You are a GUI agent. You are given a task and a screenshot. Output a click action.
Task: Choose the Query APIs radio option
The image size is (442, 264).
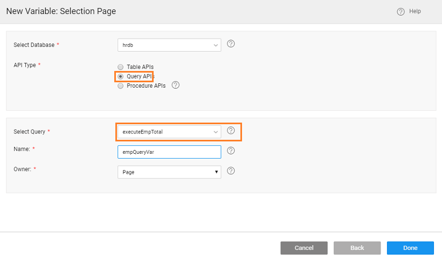coord(121,76)
